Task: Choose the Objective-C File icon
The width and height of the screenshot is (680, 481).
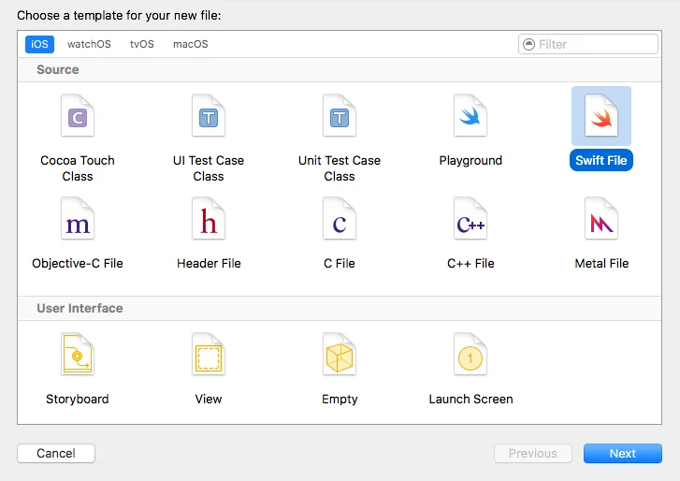Action: coord(78,219)
